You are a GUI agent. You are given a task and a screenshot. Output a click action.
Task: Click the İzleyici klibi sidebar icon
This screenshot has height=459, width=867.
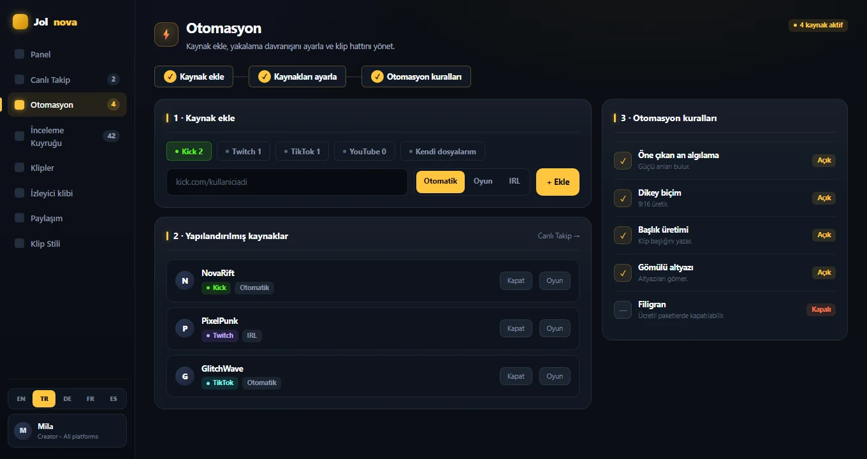20,193
